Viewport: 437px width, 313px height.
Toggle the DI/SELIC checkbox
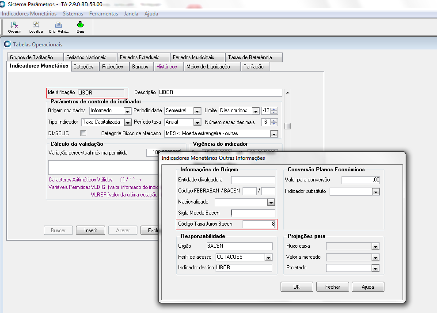[84, 133]
